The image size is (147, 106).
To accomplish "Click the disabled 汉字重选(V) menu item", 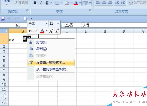I will pos(51,76).
